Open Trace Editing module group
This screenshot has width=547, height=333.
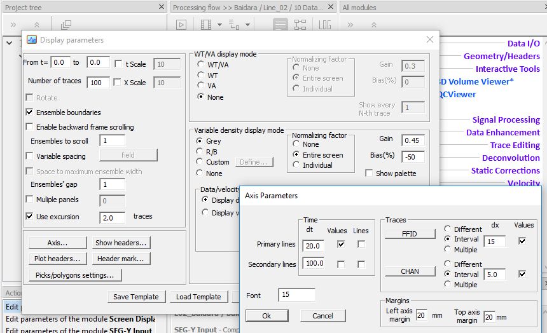coord(515,145)
